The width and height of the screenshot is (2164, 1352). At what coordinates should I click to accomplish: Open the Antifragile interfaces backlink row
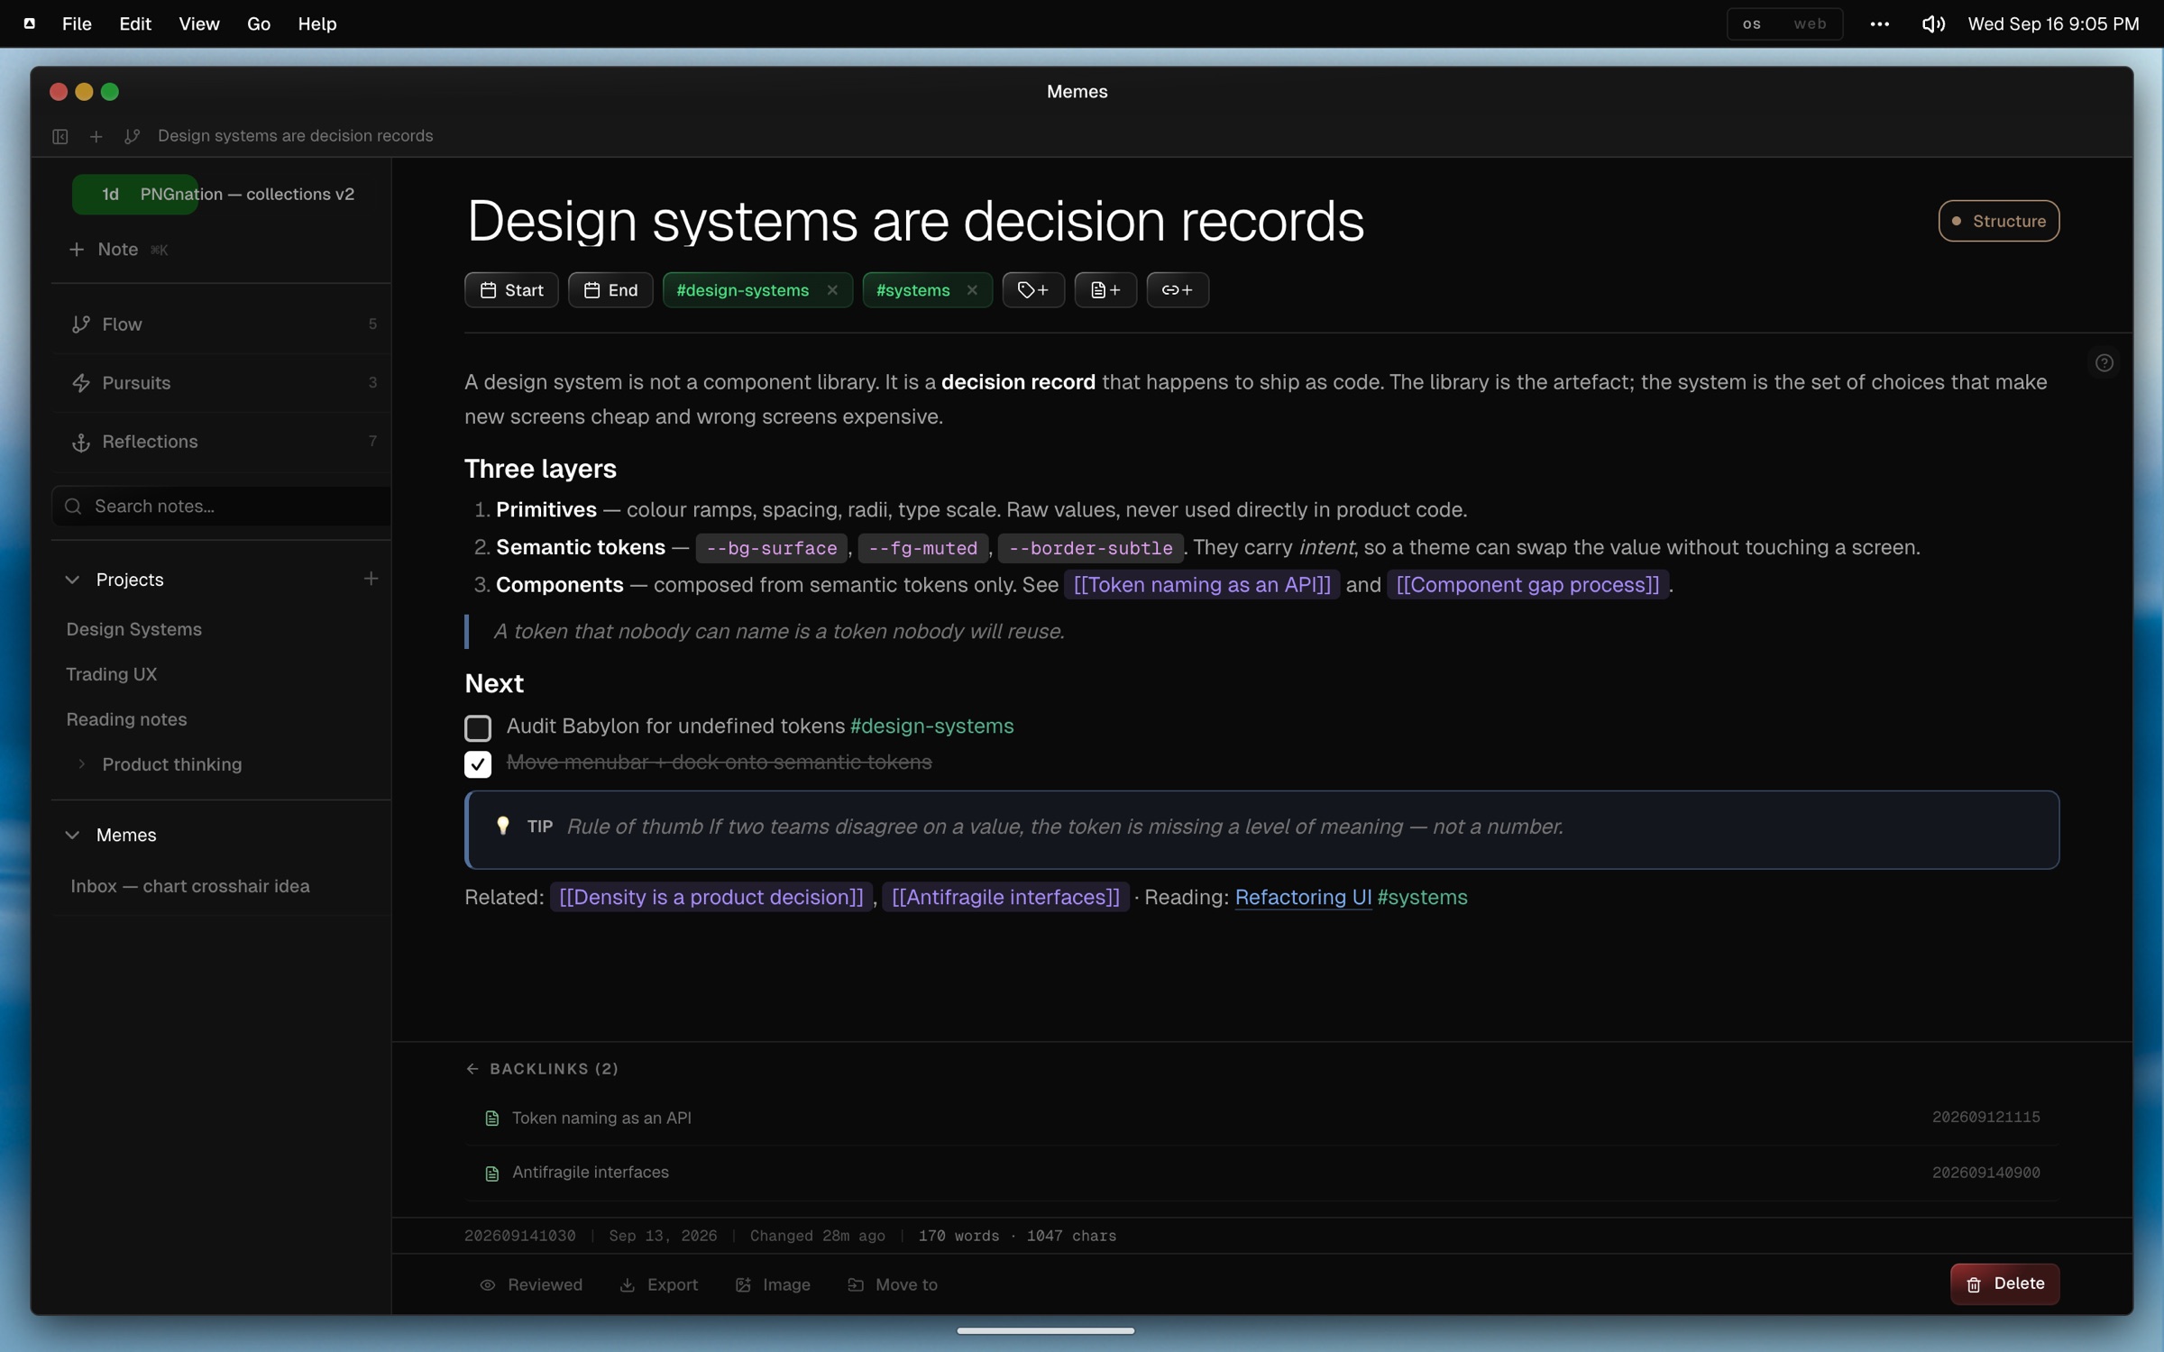click(1261, 1173)
